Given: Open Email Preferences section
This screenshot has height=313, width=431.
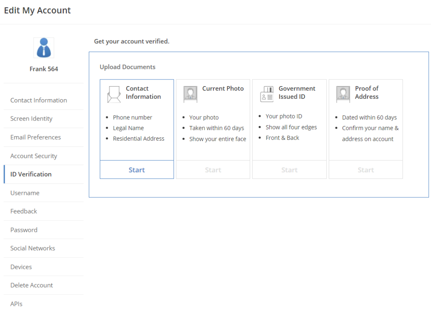Looking at the screenshot, I should click(x=36, y=137).
